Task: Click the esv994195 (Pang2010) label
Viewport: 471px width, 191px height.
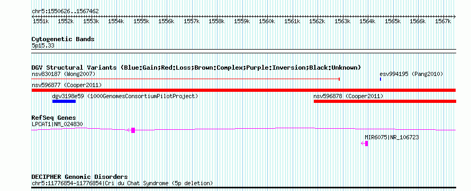Action: point(411,74)
